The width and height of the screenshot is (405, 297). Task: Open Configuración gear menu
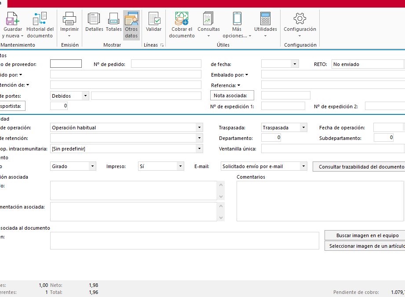pyautogui.click(x=299, y=18)
